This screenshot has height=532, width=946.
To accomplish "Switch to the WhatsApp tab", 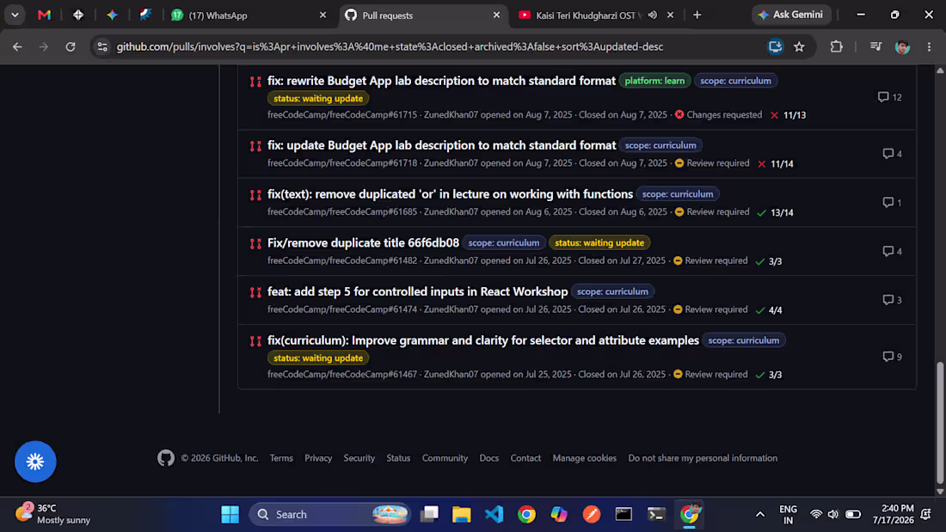I will click(x=249, y=15).
